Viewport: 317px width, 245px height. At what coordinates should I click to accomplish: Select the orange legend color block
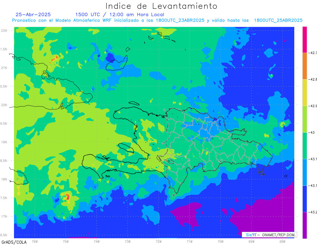tap(305, 66)
